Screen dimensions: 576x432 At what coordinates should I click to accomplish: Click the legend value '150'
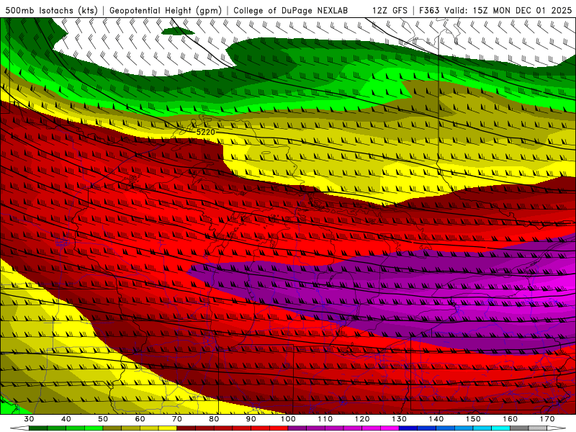[473, 419]
